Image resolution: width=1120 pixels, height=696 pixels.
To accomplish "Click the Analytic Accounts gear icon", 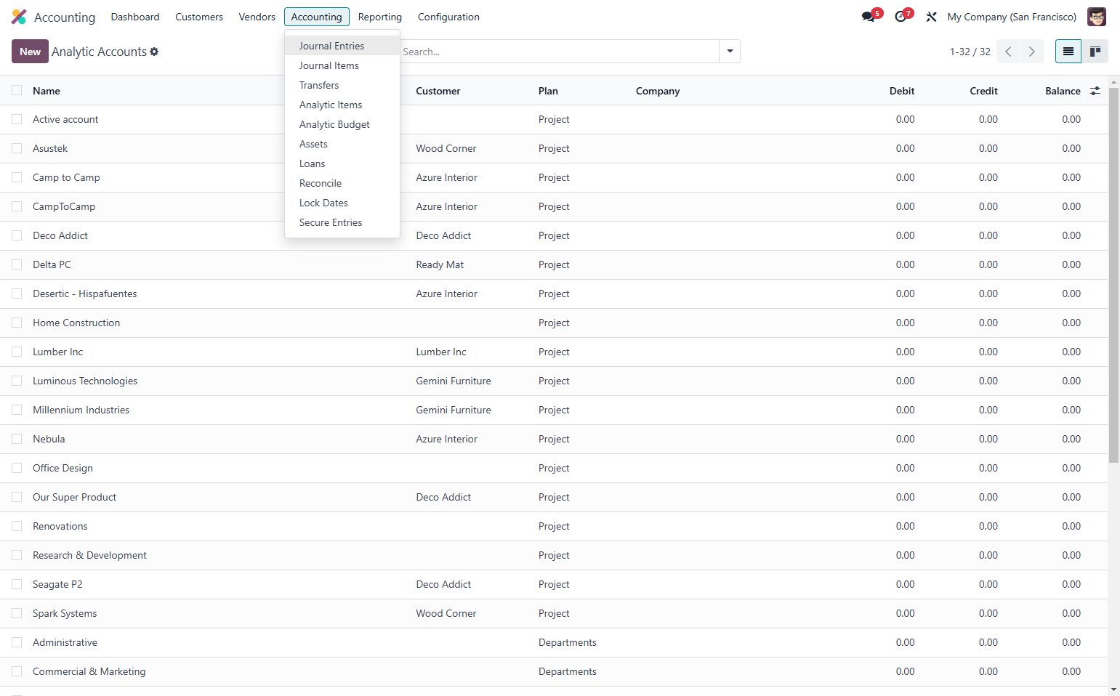I will click(154, 52).
